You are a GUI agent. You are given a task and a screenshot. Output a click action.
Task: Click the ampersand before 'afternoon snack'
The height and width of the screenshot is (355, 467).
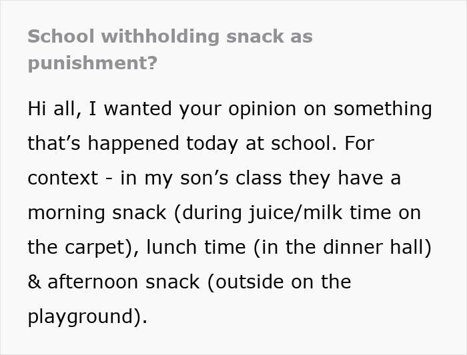point(34,282)
